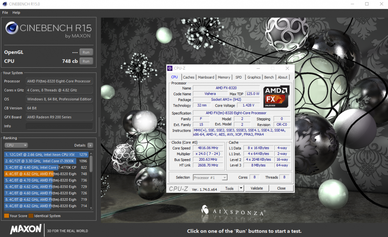Run the CPU benchmark
This screenshot has width=388, height=237.
[x=86, y=61]
